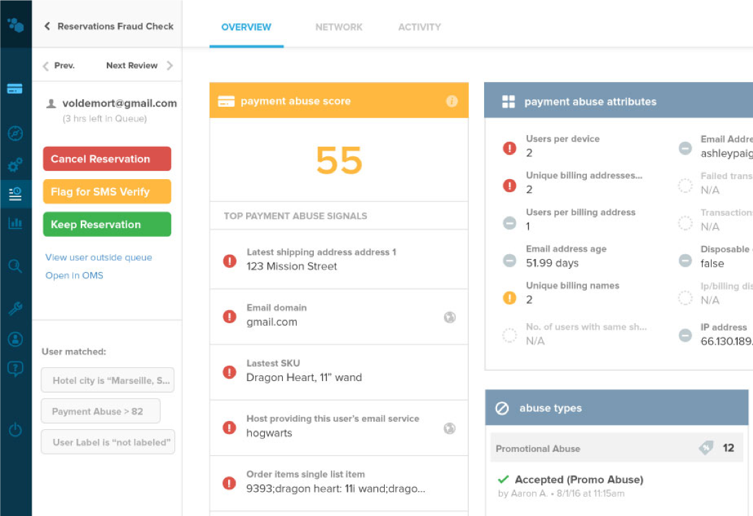Click the globe icon beside gmail.com
753x516 pixels.
click(x=450, y=318)
